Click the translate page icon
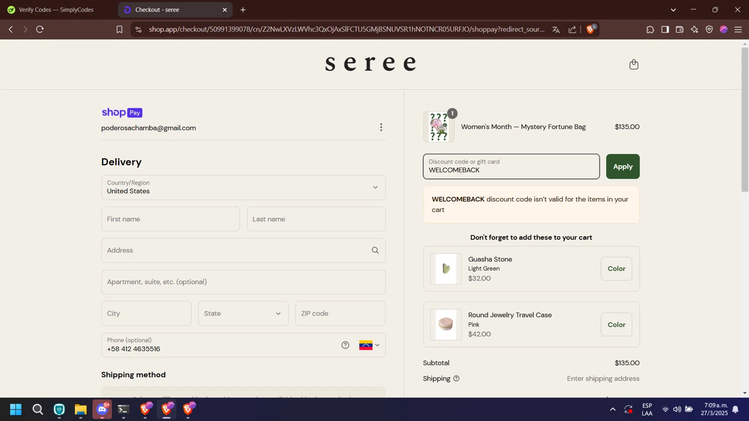This screenshot has height=421, width=749. pos(556,29)
